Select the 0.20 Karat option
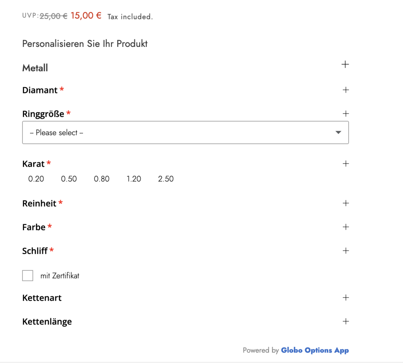403x363 pixels. [36, 179]
